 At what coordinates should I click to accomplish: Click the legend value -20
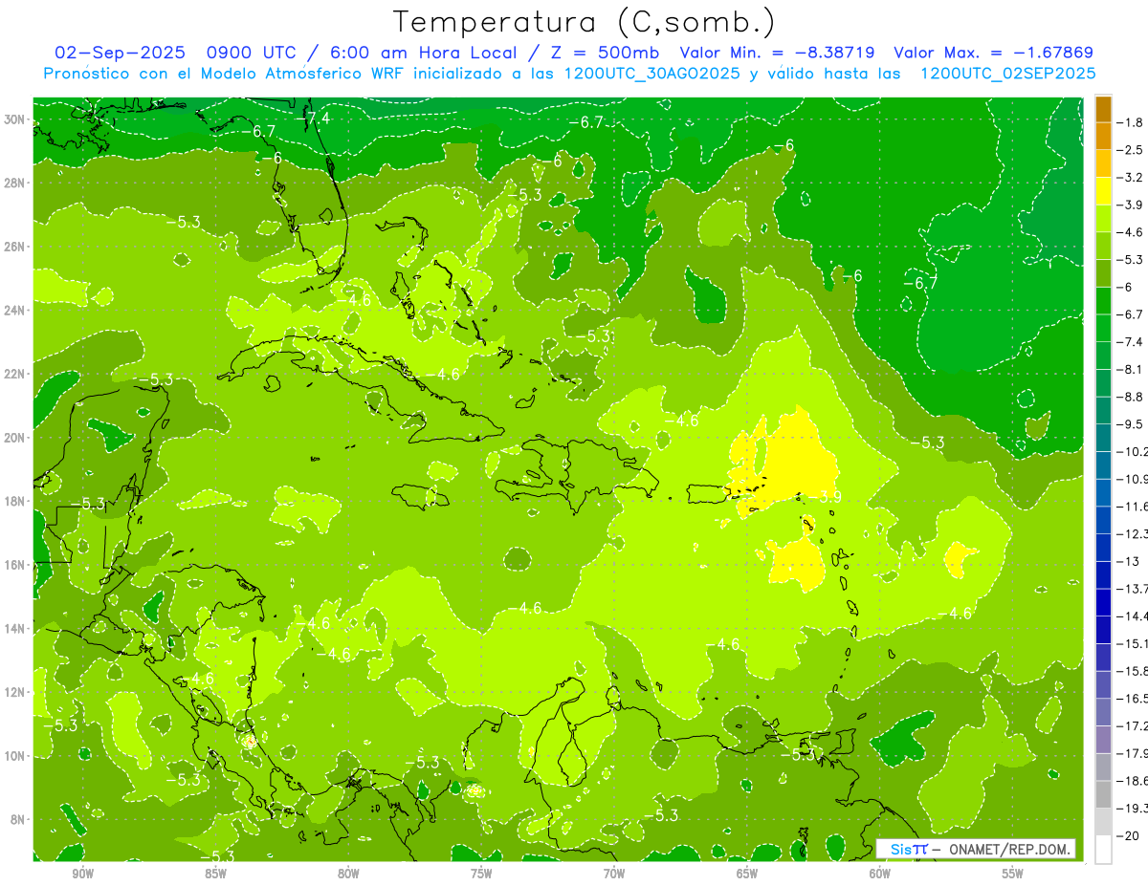[1126, 835]
